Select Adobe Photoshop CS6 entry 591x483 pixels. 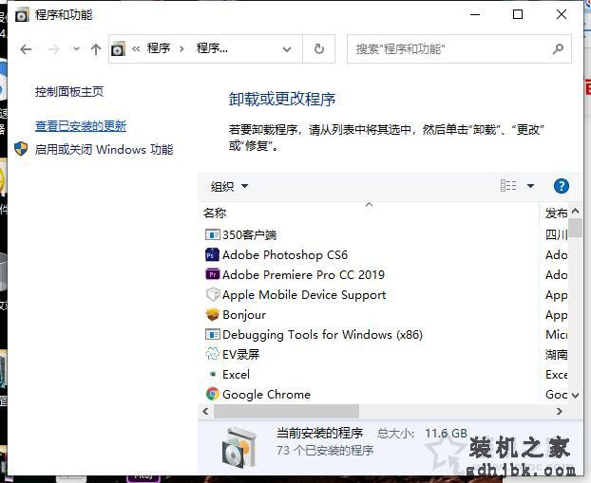tap(284, 255)
